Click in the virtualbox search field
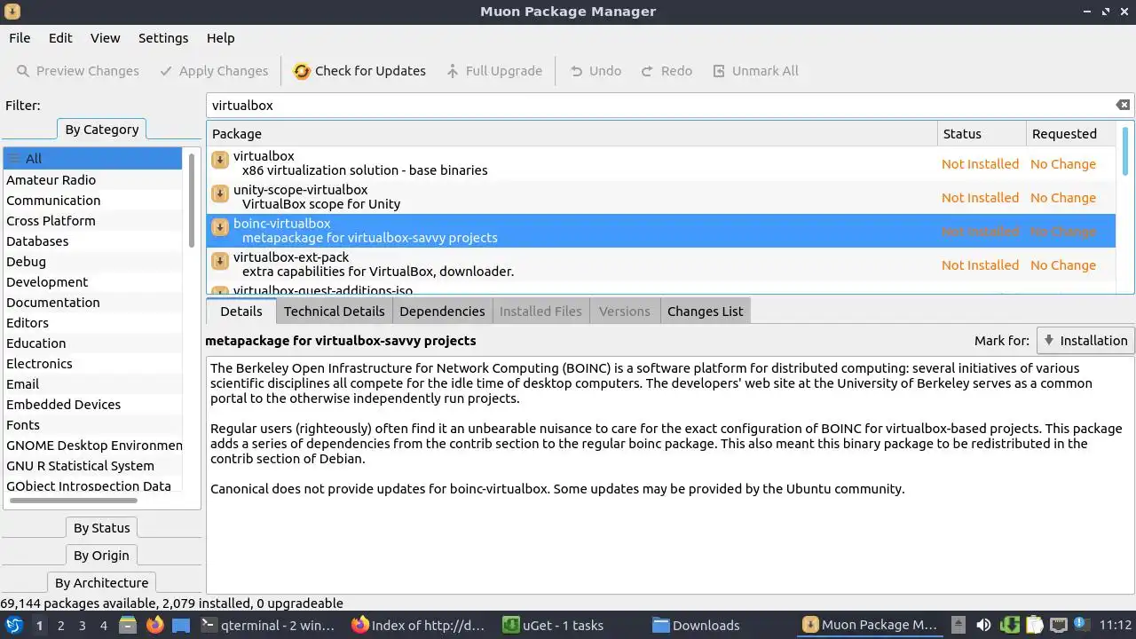Screen dimensions: 1136x639 pos(661,105)
